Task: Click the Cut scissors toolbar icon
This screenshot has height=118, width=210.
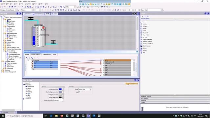Action: 25,7
